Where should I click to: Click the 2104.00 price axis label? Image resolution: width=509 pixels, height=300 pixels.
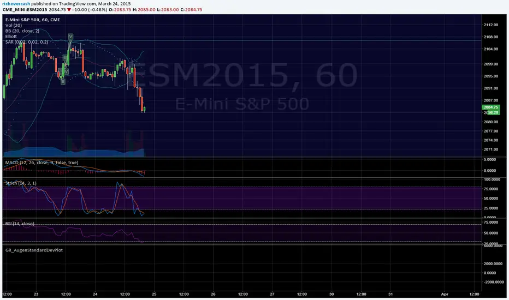[490, 49]
